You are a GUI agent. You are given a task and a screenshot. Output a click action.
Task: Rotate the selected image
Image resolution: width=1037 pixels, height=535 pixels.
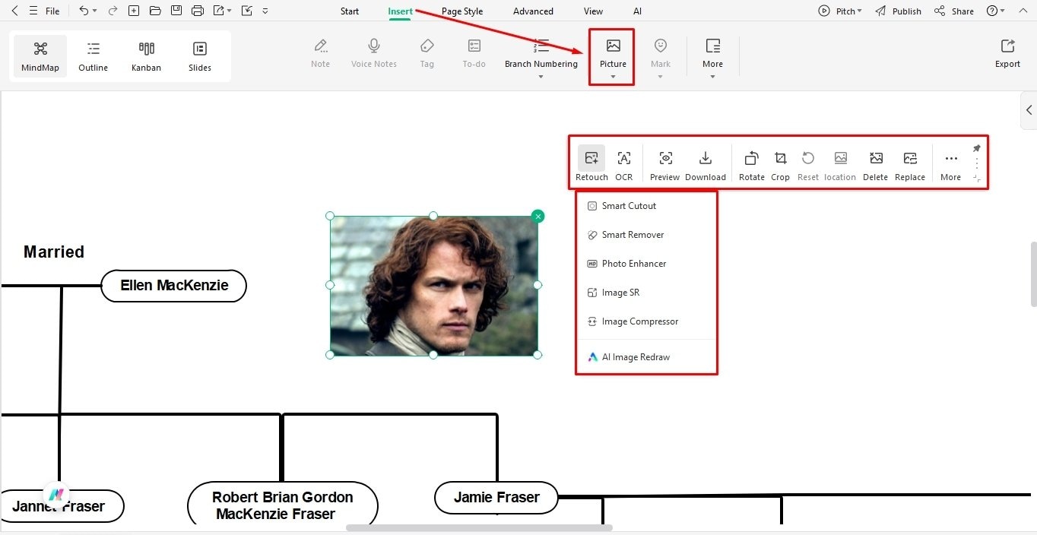pos(751,163)
